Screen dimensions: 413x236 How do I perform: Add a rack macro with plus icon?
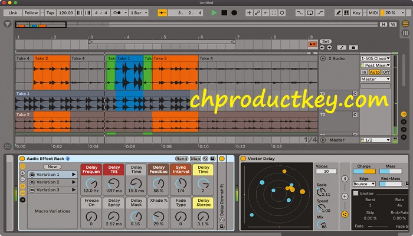click(x=22, y=173)
